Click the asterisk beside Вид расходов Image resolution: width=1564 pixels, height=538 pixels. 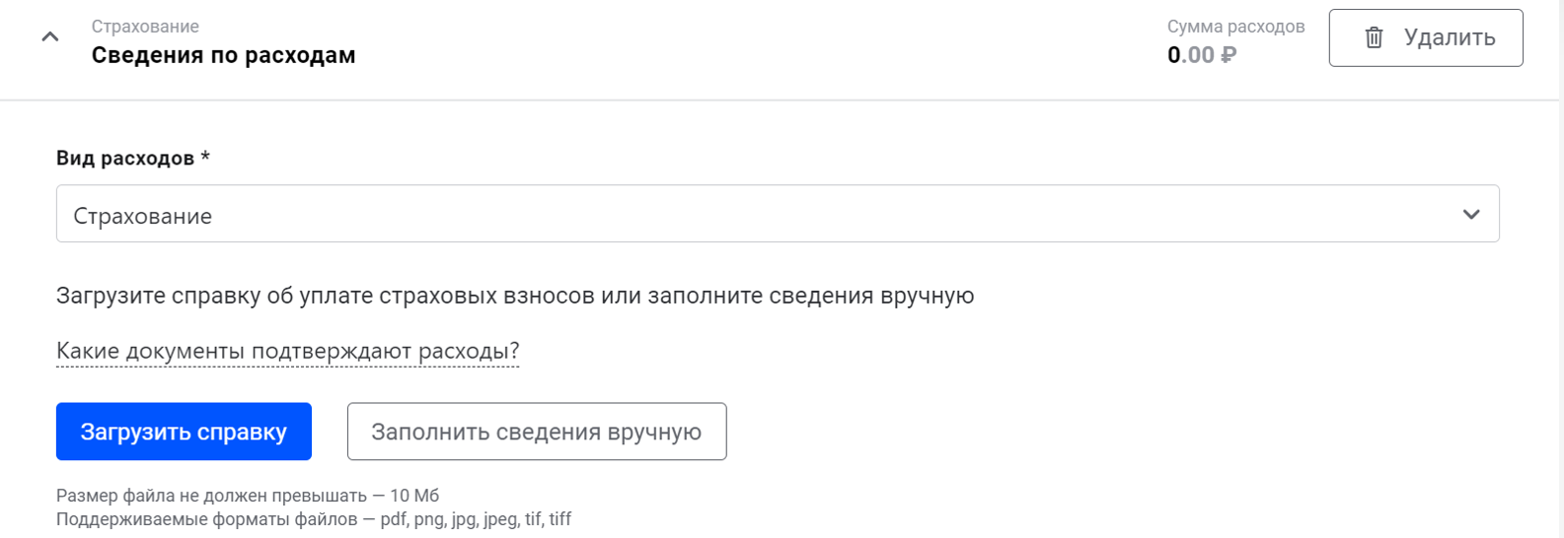pos(205,158)
